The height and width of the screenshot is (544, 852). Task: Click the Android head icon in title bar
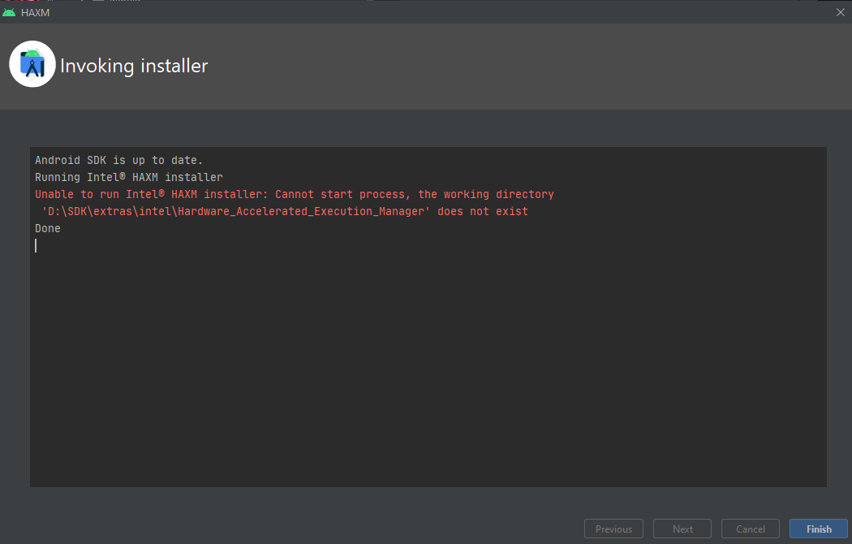[9, 12]
